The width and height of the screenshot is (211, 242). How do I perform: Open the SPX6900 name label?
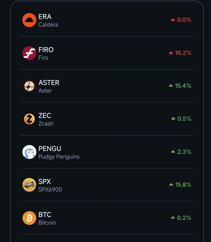pos(50,190)
